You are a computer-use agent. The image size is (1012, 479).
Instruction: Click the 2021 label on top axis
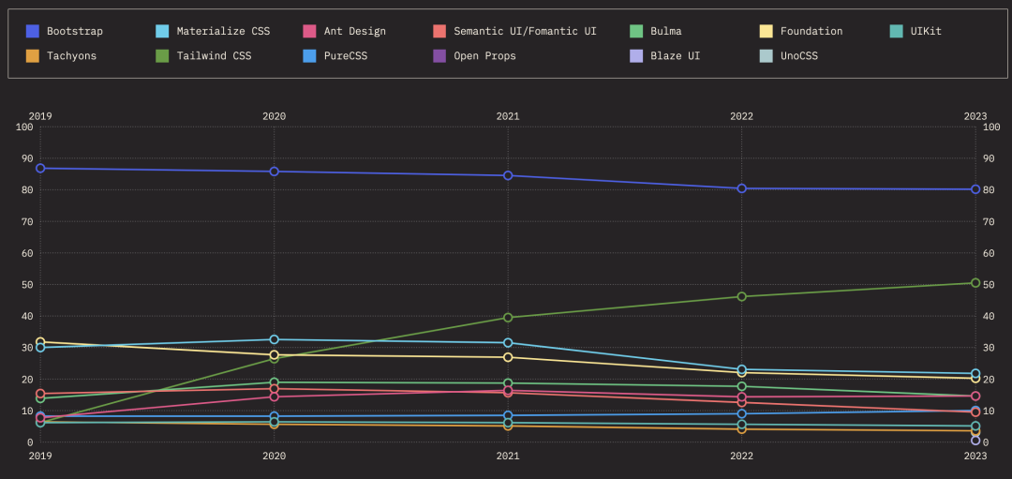tap(508, 116)
